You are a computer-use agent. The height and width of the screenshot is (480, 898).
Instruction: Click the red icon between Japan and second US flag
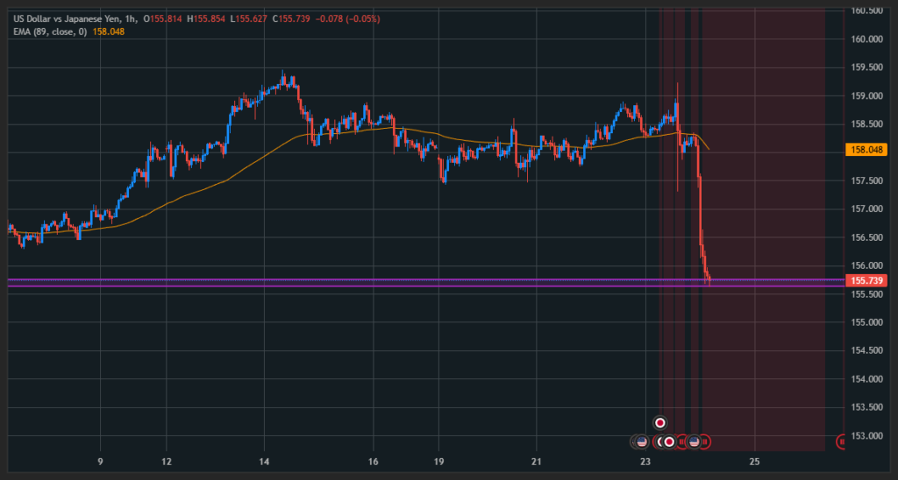coord(682,441)
